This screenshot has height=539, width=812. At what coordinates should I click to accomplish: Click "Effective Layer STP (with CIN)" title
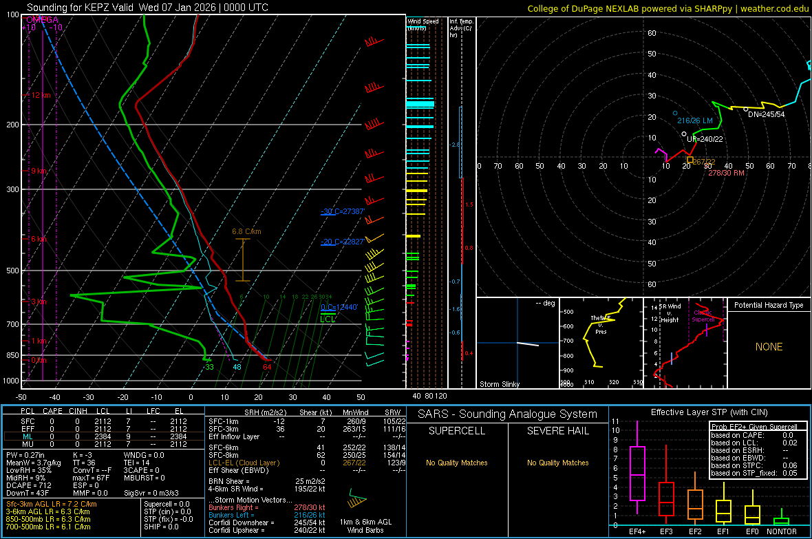tap(709, 412)
